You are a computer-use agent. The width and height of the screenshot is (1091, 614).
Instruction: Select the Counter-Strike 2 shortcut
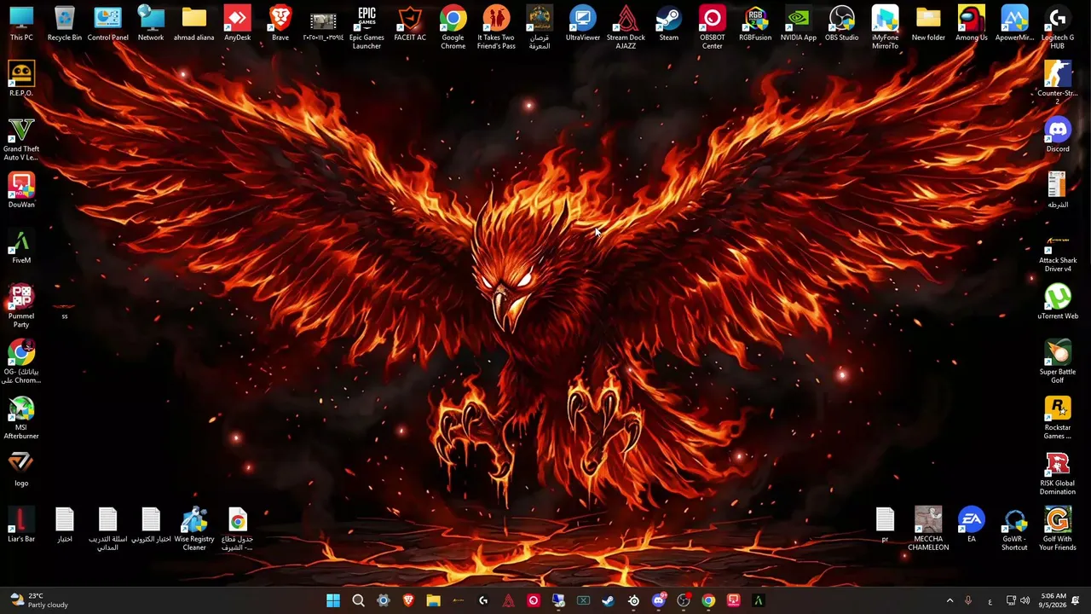point(1058,84)
